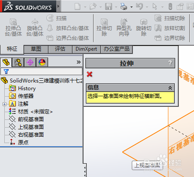Screen dimensions: 194x177
Task: Open the Save dropdown arrow
Action: (116, 7)
